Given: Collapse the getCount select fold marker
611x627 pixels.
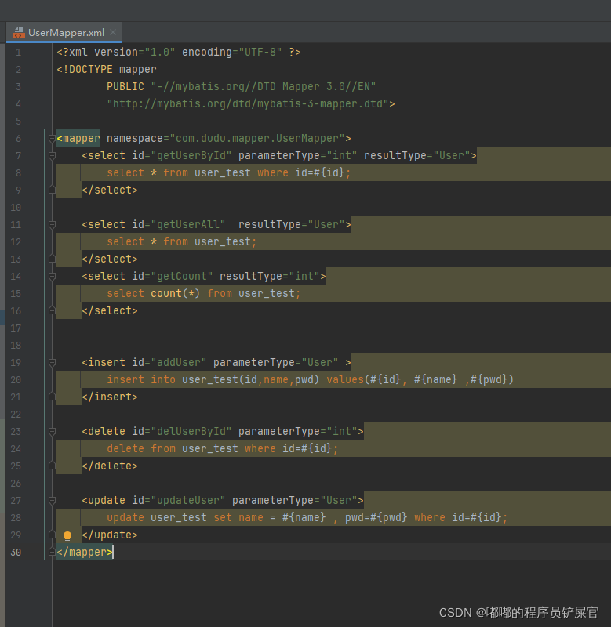Looking at the screenshot, I should [x=52, y=277].
